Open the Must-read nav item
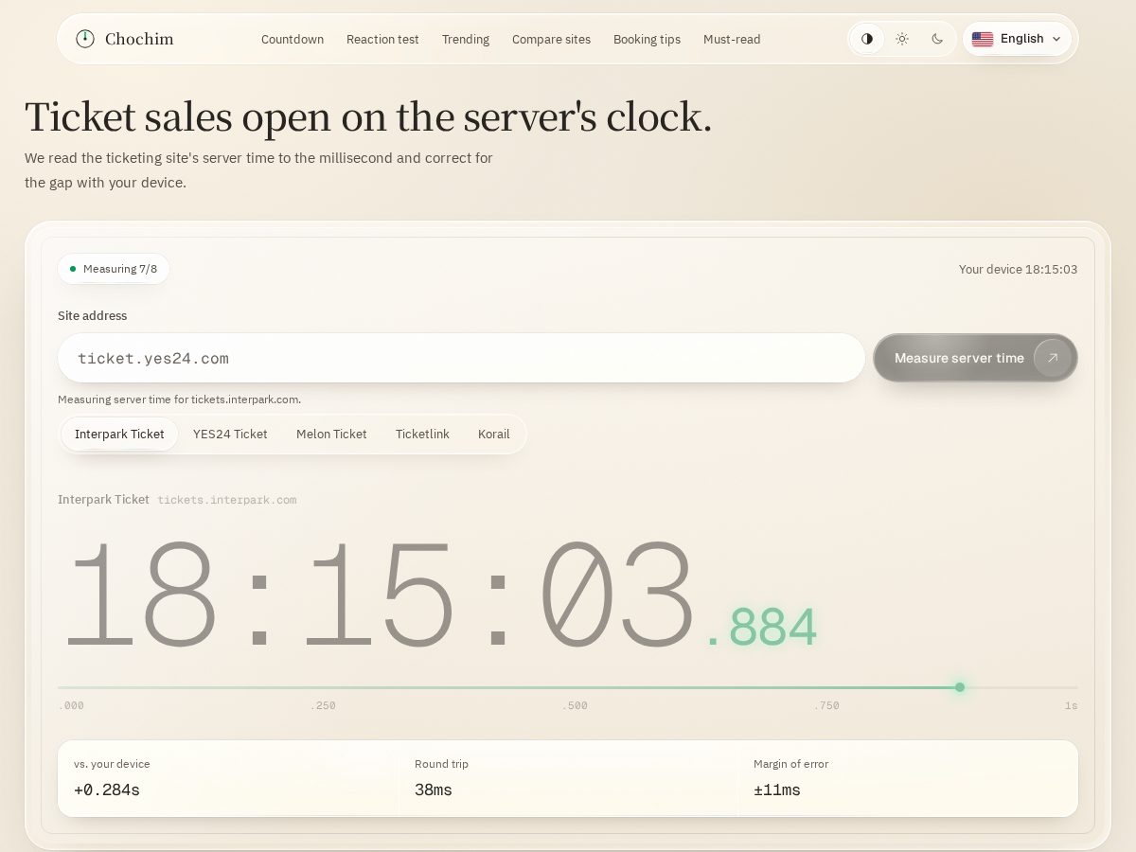The image size is (1136, 852). [x=732, y=39]
